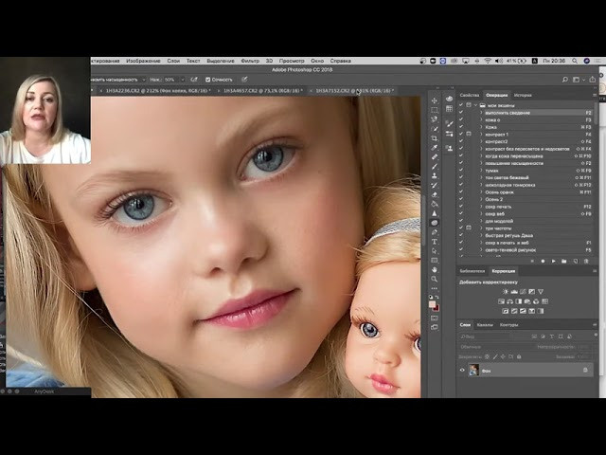Select the Sponge tool in toolbar
Image resolution: width=606 pixels, height=455 pixels.
[435, 223]
